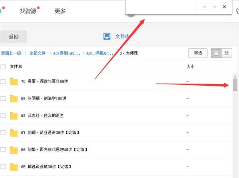Click the scrollbar up arrow

coord(235,76)
